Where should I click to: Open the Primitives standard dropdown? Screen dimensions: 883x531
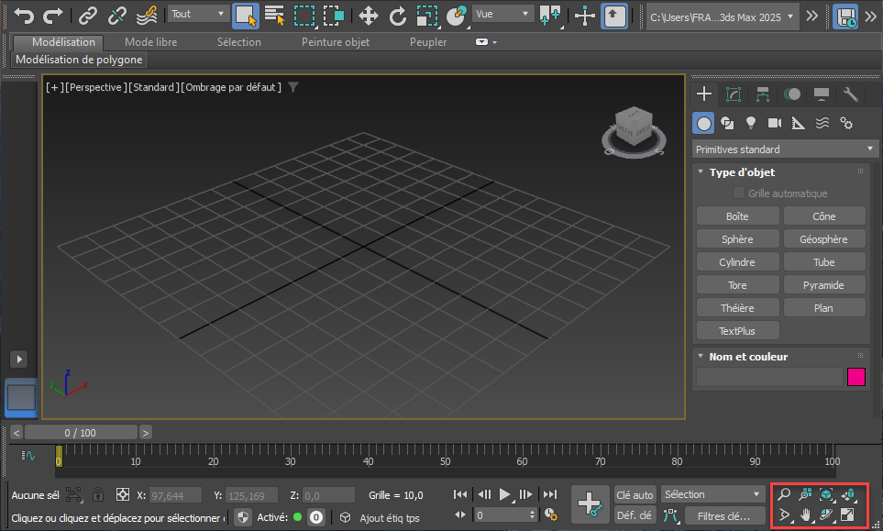pyautogui.click(x=785, y=149)
